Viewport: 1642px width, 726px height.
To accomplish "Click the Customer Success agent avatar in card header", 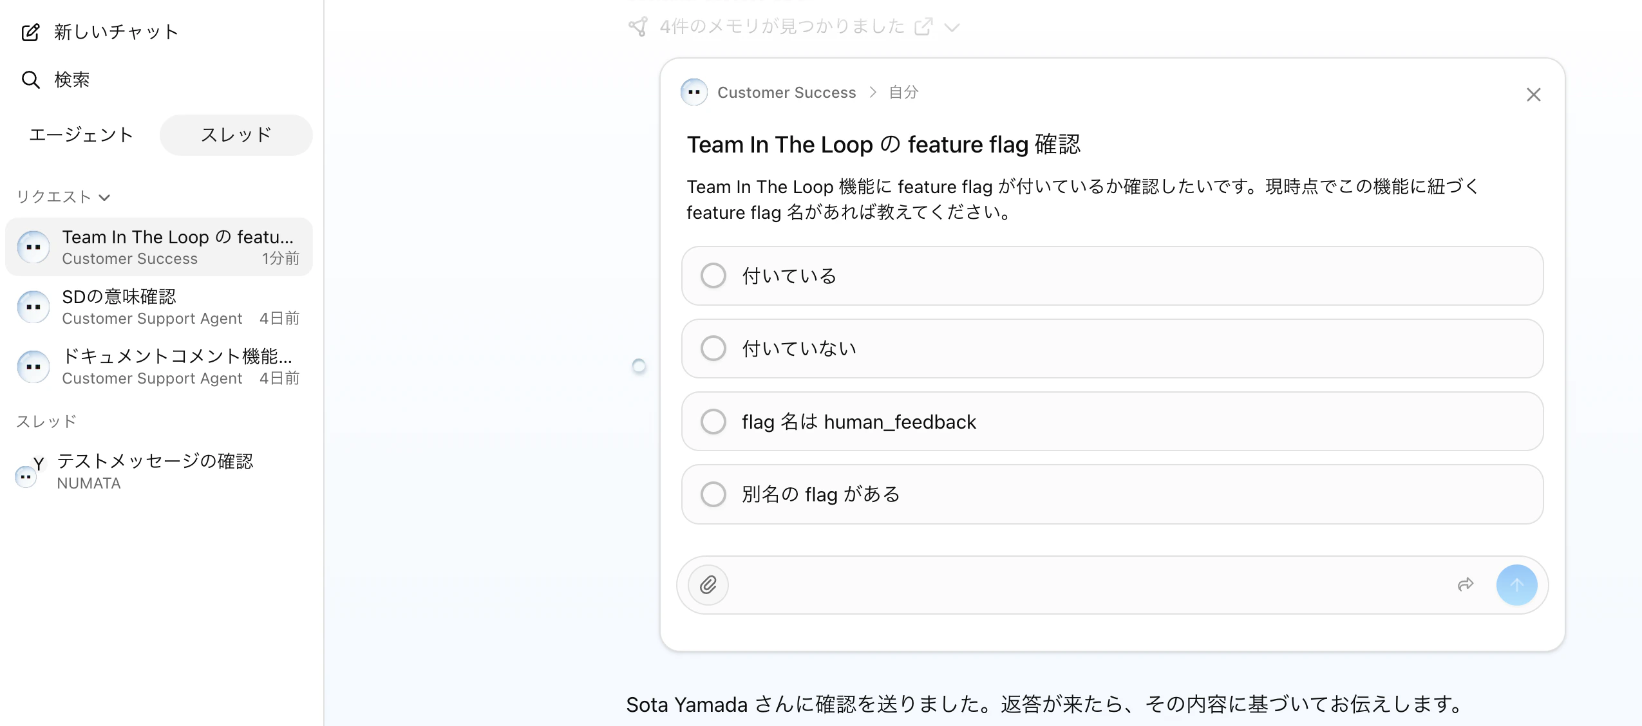I will (x=694, y=92).
